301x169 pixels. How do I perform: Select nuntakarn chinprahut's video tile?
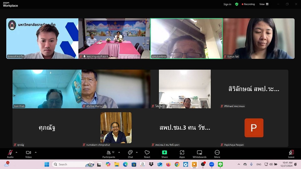[116, 128]
